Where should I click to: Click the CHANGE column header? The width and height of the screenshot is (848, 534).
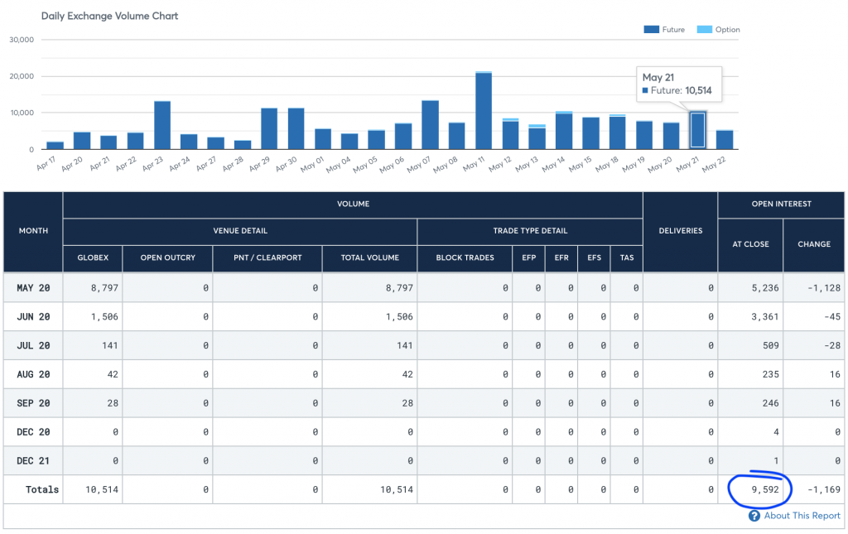[x=813, y=244]
